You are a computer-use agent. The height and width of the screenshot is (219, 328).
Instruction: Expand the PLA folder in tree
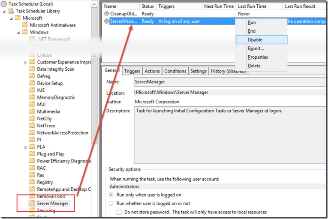pos(26,147)
